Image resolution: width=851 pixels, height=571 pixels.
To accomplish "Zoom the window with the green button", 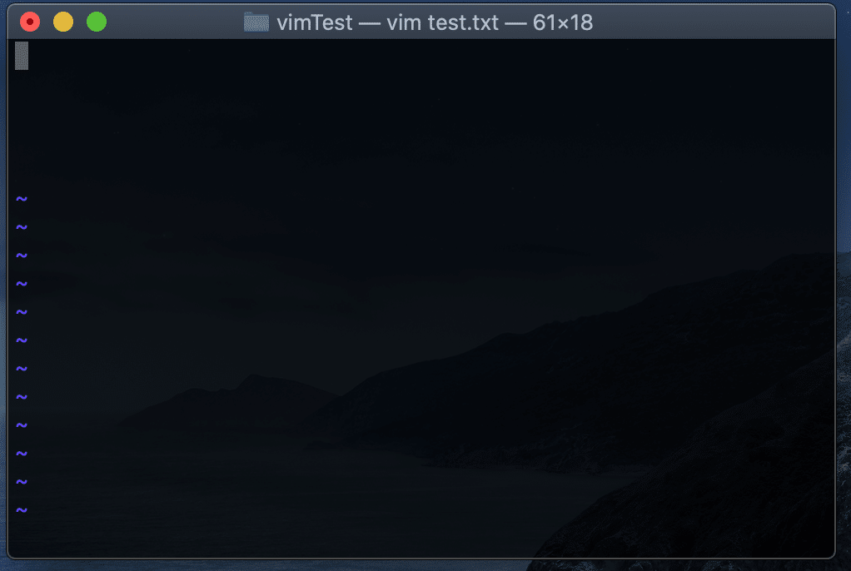I will [97, 22].
